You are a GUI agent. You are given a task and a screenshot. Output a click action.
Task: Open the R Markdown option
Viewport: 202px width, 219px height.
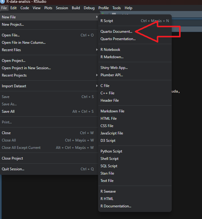pos(112,57)
